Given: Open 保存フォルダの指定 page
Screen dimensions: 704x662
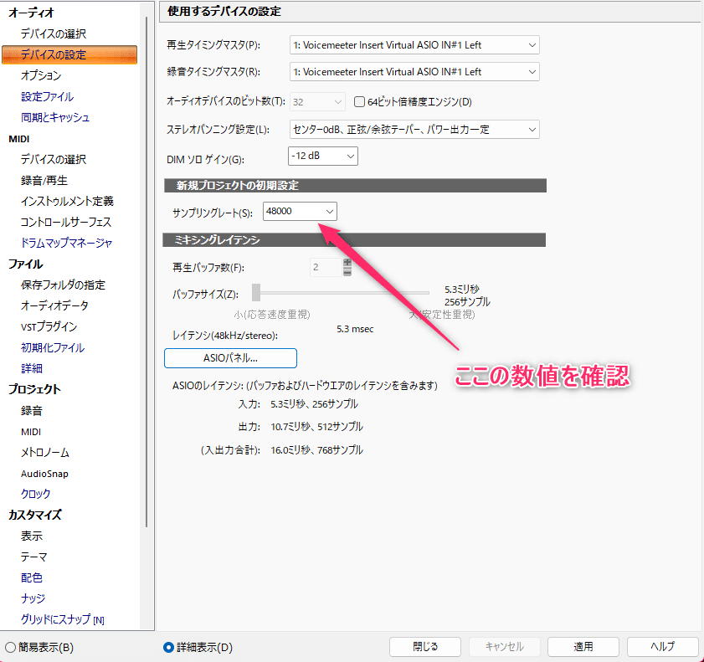Looking at the screenshot, I should click(x=63, y=285).
